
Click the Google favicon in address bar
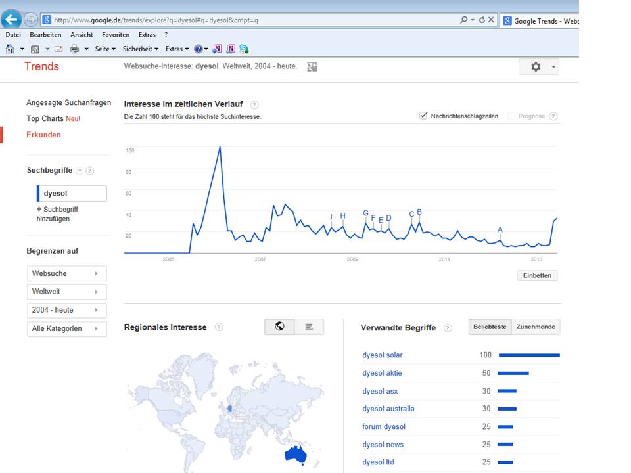tap(47, 20)
